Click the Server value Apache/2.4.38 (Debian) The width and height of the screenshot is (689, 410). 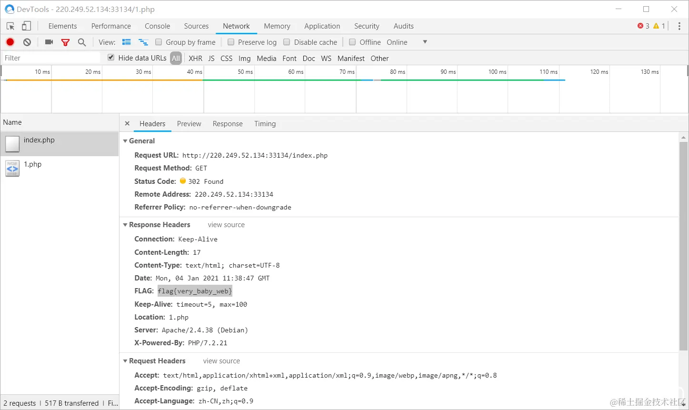pos(205,330)
